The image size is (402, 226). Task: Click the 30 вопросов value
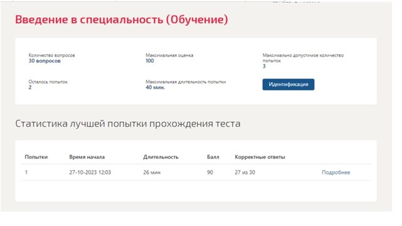click(x=45, y=61)
